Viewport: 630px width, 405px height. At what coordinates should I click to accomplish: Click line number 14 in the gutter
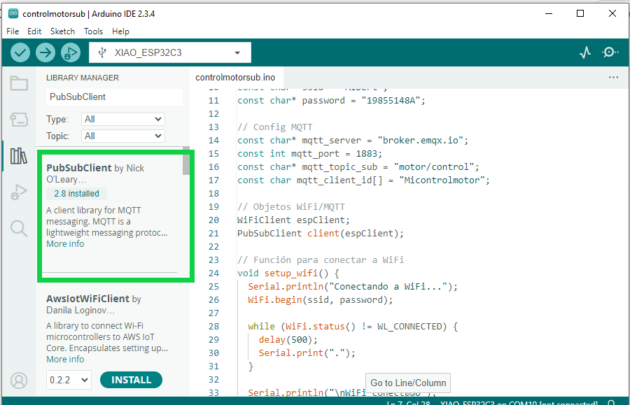(x=213, y=140)
